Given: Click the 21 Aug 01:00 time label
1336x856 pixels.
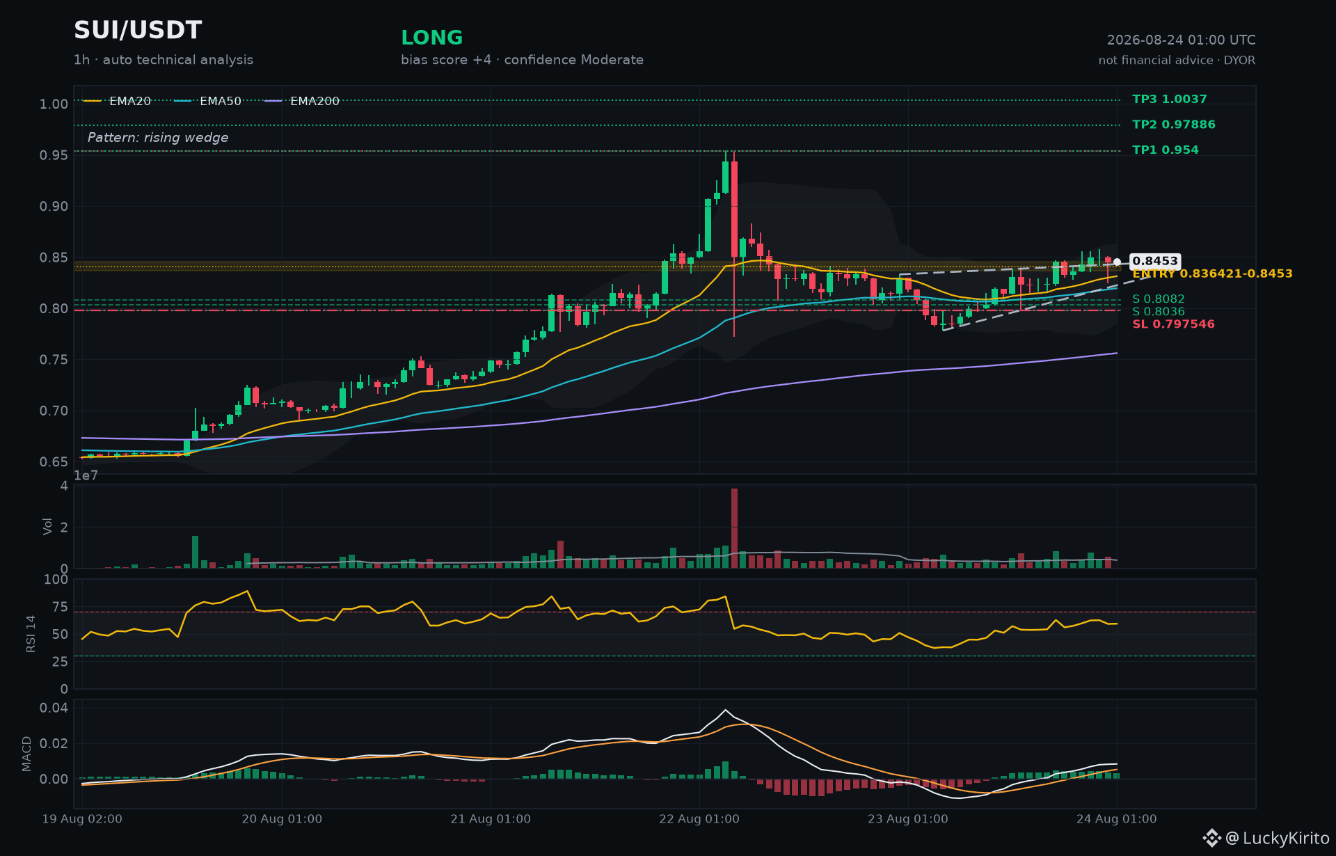Looking at the screenshot, I should coord(491,819).
